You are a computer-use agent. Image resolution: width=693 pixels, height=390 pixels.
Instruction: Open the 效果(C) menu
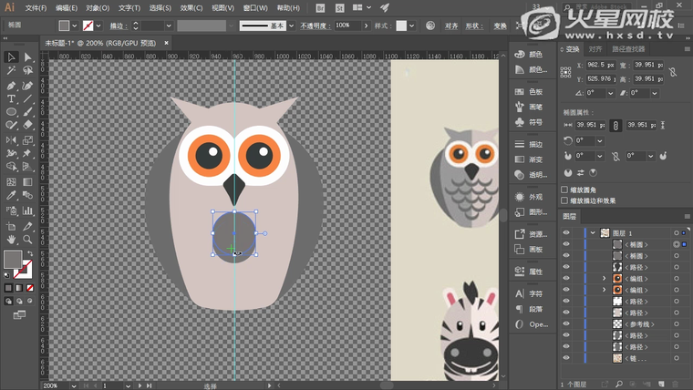pyautogui.click(x=191, y=7)
